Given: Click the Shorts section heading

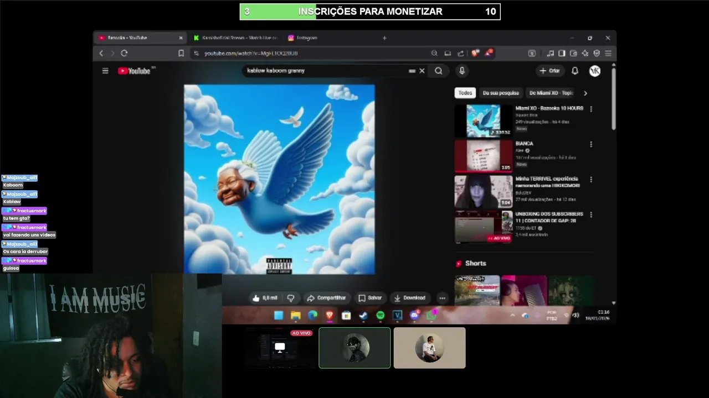Looking at the screenshot, I should click(475, 264).
